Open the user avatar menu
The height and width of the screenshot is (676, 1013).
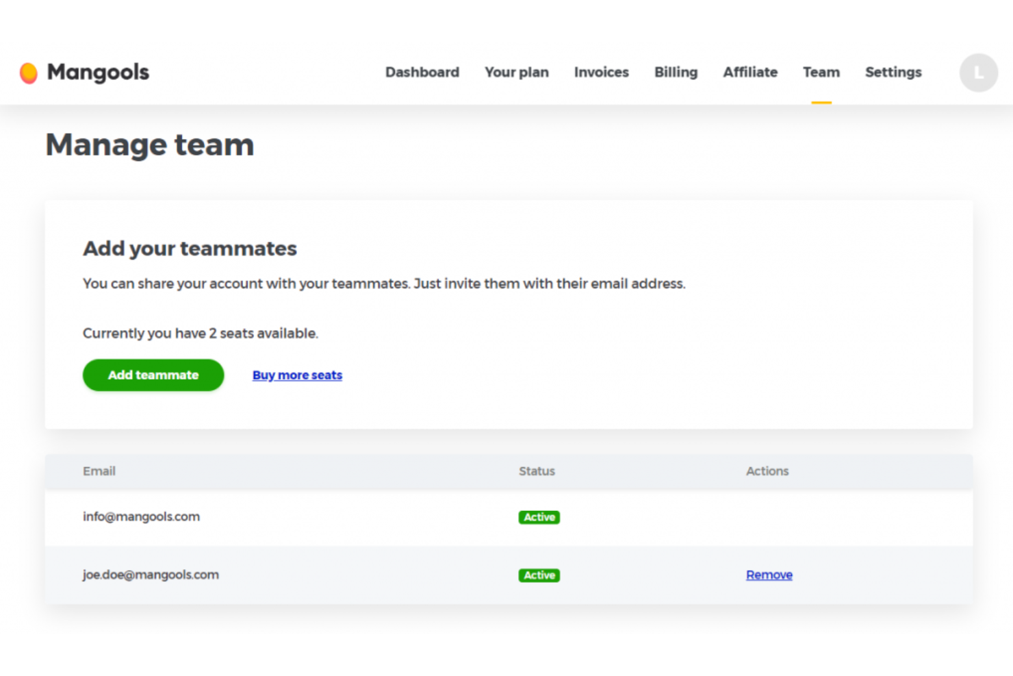[x=978, y=73]
